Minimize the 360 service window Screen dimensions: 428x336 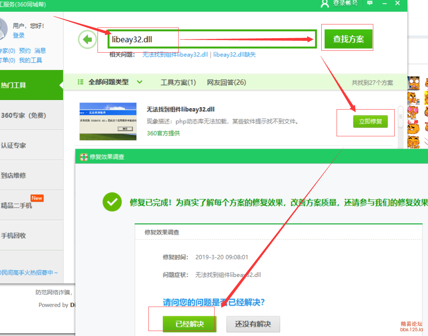[385, 3]
